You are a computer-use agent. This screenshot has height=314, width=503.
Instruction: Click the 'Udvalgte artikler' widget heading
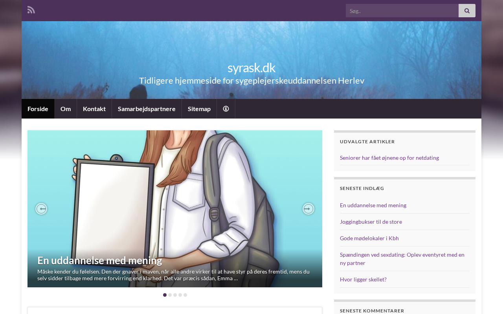(367, 142)
